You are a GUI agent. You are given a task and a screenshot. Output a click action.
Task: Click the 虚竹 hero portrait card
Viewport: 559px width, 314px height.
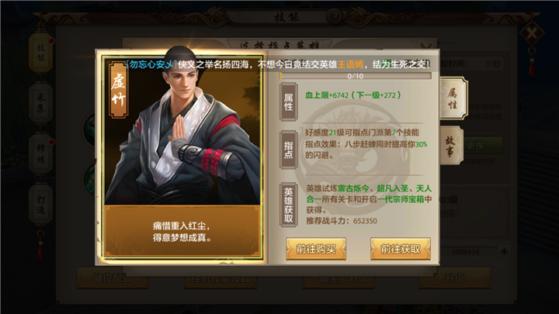(x=182, y=156)
